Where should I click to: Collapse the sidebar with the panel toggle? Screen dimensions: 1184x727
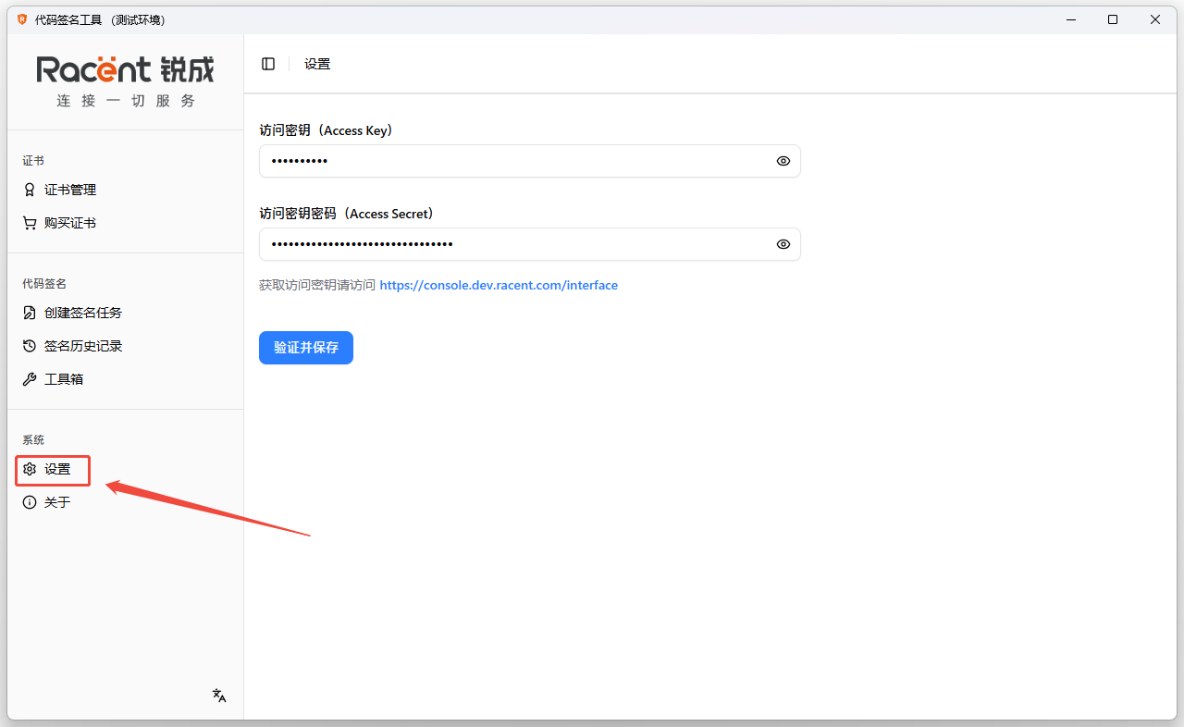[x=268, y=64]
